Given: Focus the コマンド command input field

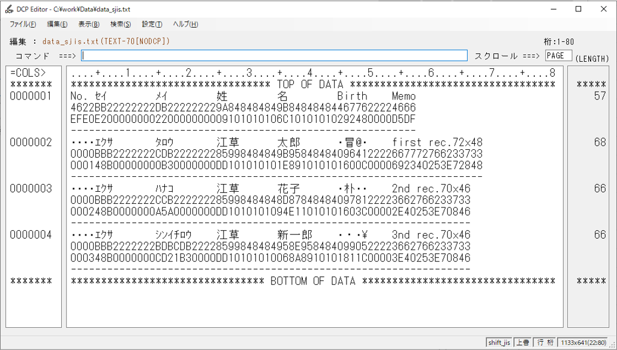Looking at the screenshot, I should [x=274, y=56].
